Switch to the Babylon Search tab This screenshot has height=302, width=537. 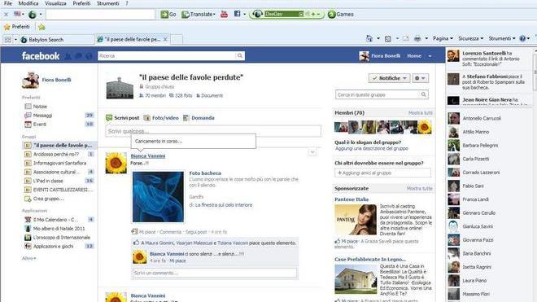[x=57, y=39]
